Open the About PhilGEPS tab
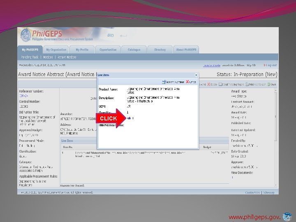Image resolution: width=296 pixels, height=222 pixels. 186,50
